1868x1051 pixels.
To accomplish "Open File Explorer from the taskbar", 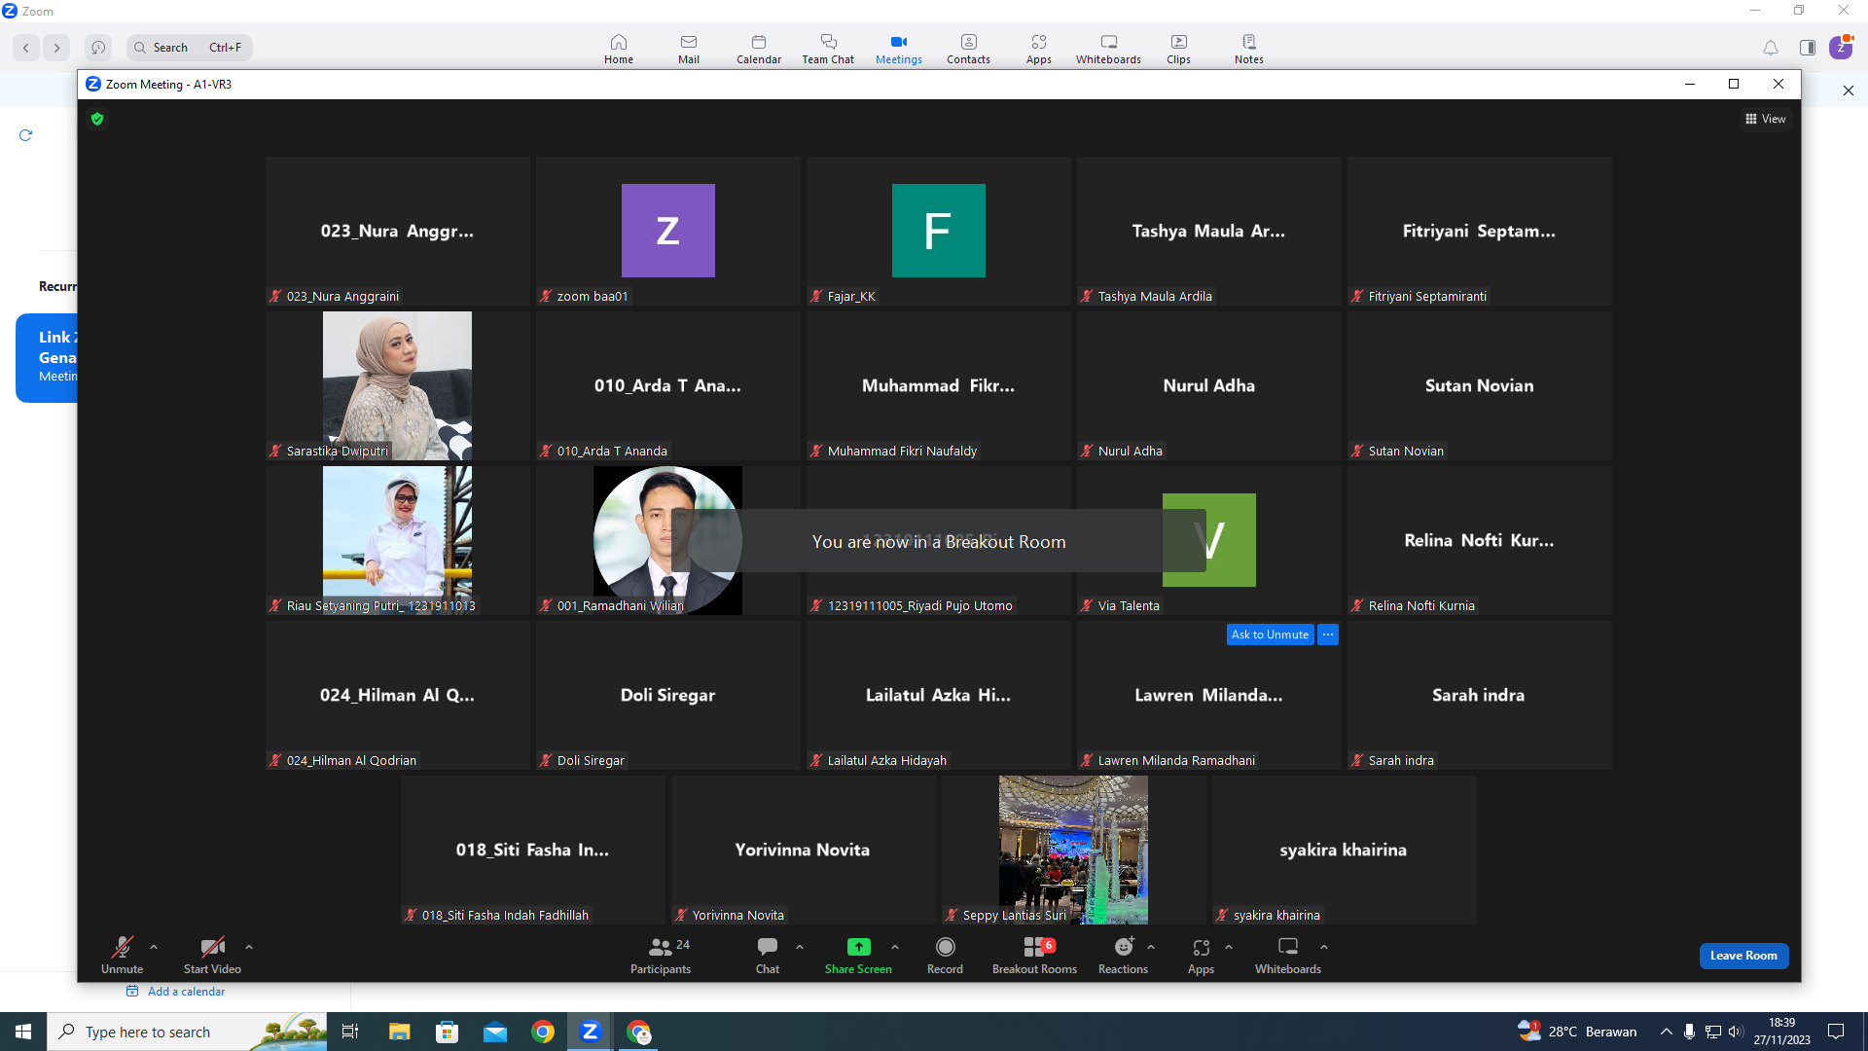I will 399,1032.
